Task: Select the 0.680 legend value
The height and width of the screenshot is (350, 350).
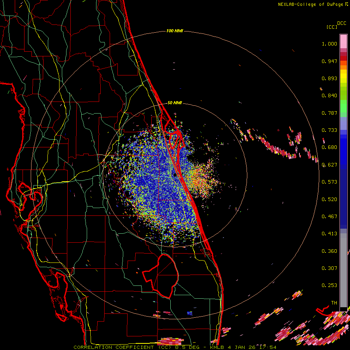Action: (x=329, y=147)
